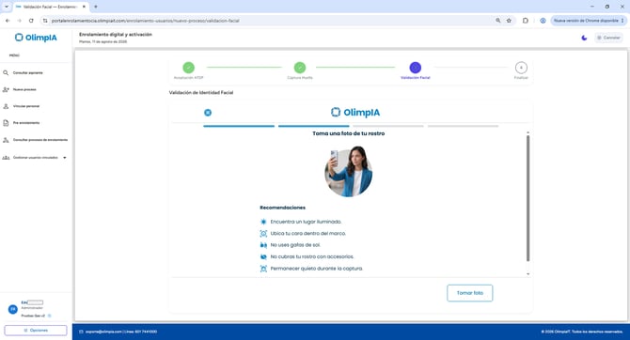Click the sun icon beside Encuentra un lugar iluminado
Image resolution: width=630 pixels, height=340 pixels.
click(263, 222)
